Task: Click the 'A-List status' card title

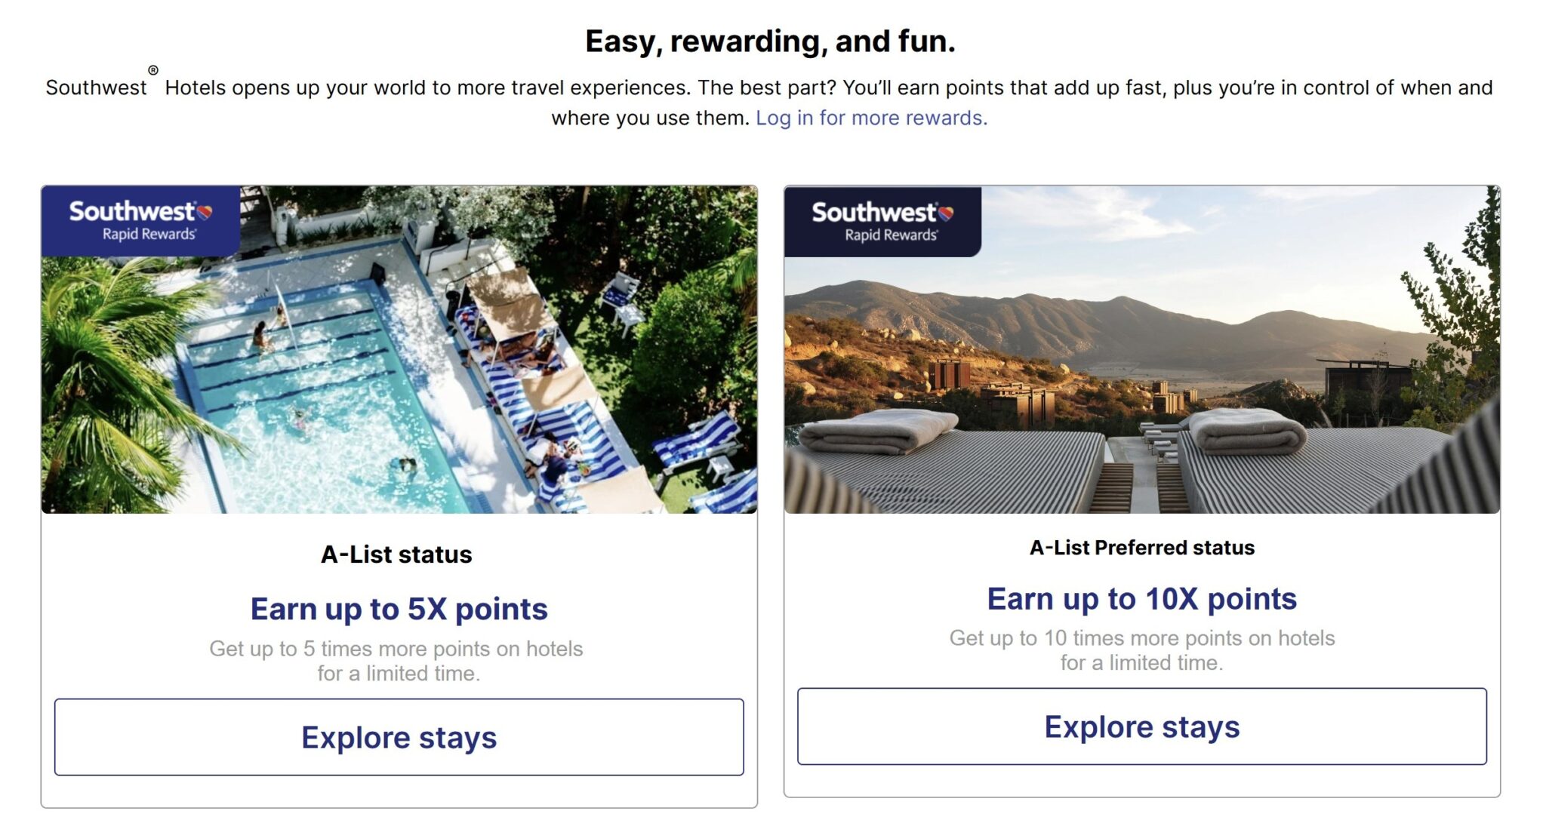Action: (396, 554)
